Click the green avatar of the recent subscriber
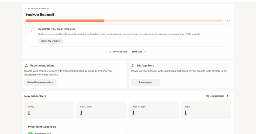 pos(30,133)
